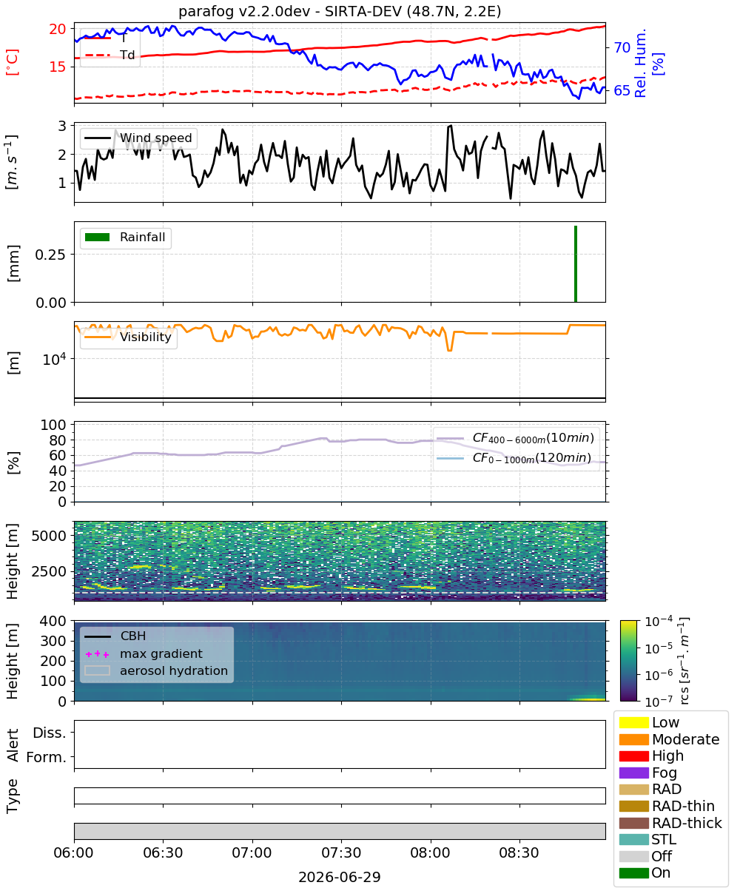Image resolution: width=740 pixels, height=888 pixels.
Task: Click the green On legend swatch
Action: 633,873
